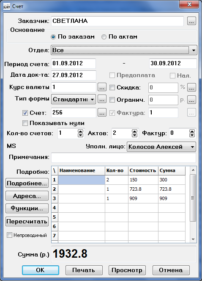Click the table vertical scrollbar thumb
Screen dimensions: 202x281
tap(193, 198)
